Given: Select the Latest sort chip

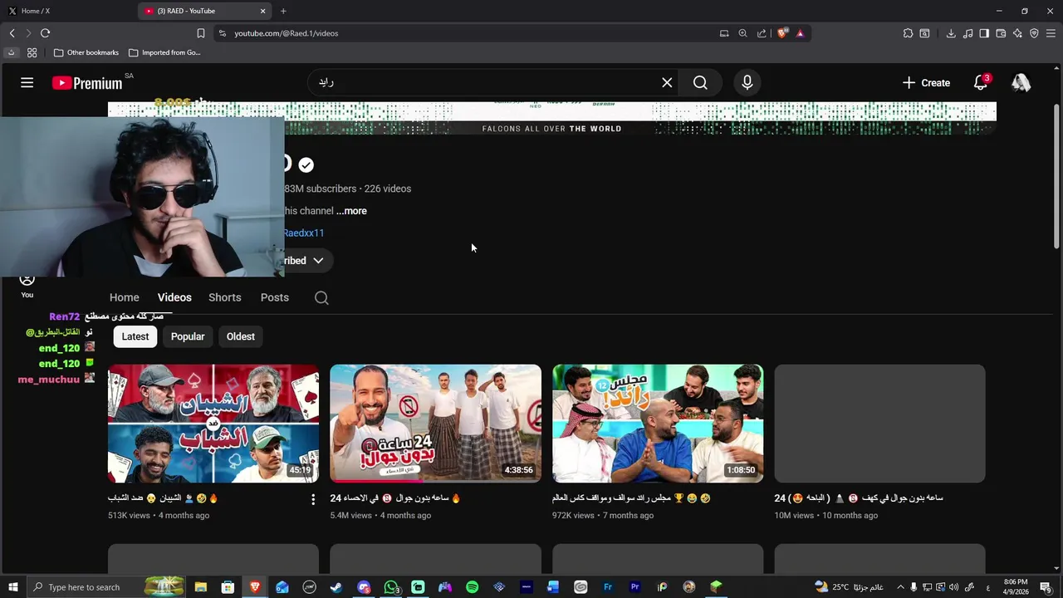Looking at the screenshot, I should tap(135, 336).
